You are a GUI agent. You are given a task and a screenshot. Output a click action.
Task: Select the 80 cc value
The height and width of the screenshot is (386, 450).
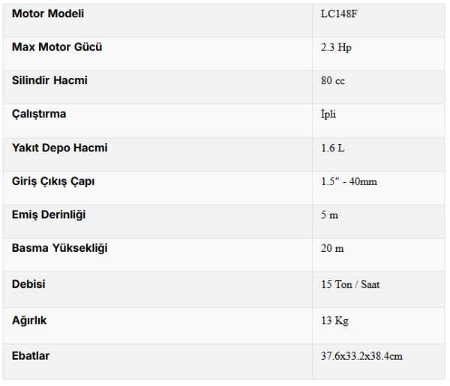pos(332,81)
